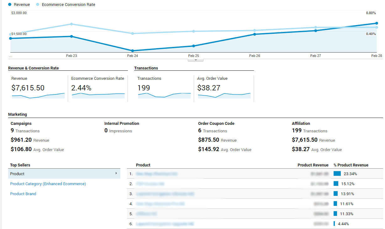Click the Order Coupon Code heading
The height and width of the screenshot is (229, 385).
[x=216, y=124]
